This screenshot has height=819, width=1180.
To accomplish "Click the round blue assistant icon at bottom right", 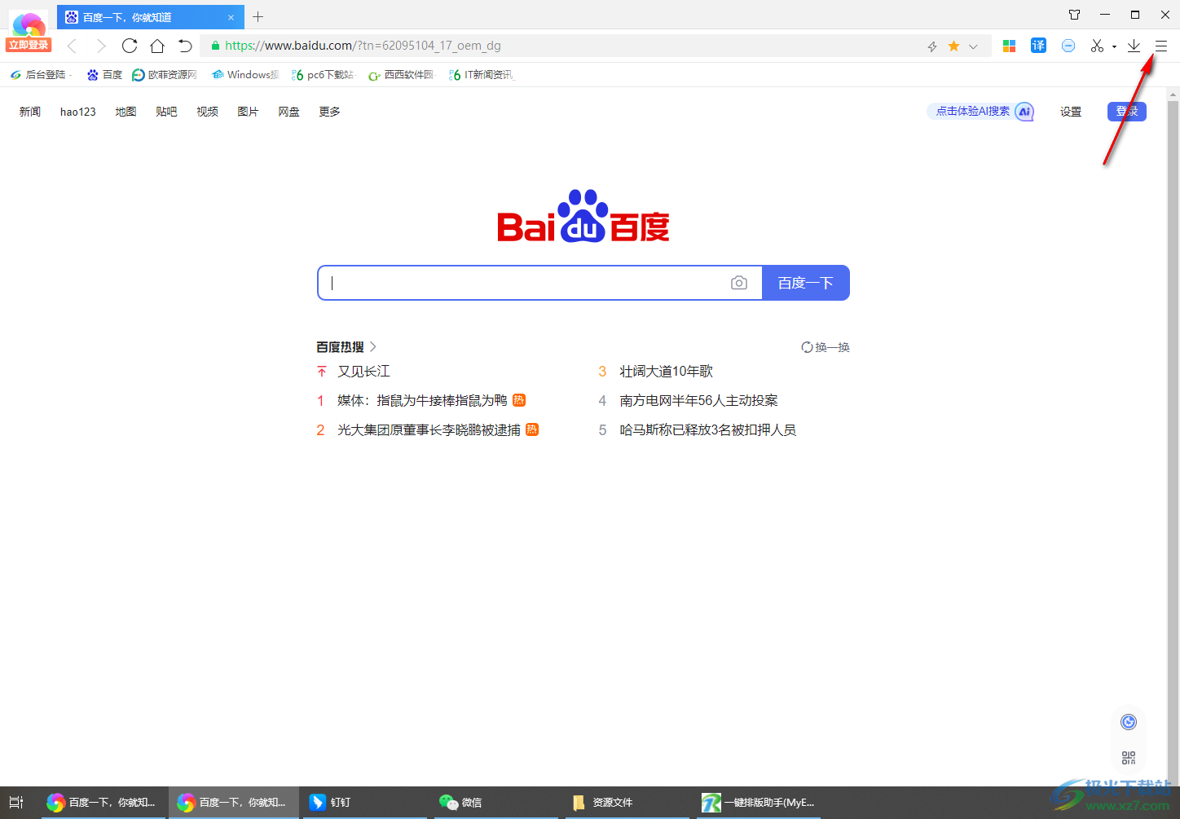I will click(x=1129, y=722).
